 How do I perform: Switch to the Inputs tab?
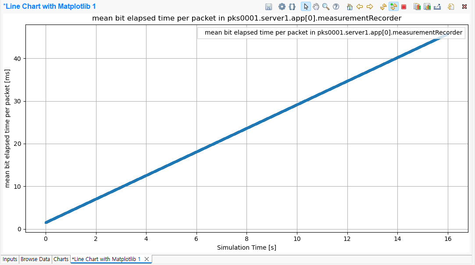coord(10,259)
